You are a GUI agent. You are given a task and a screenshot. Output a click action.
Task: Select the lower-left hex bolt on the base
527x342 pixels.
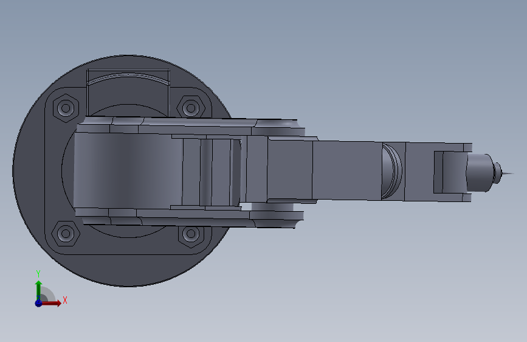(x=66, y=233)
